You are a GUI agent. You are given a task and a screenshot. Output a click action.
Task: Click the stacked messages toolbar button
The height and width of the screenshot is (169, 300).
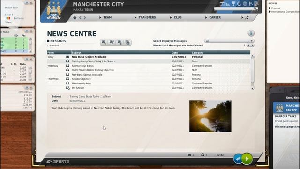point(127,42)
